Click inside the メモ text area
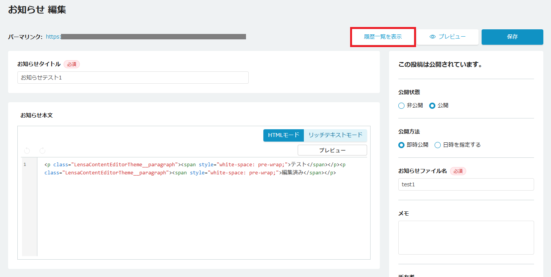This screenshot has width=551, height=277. 466,238
